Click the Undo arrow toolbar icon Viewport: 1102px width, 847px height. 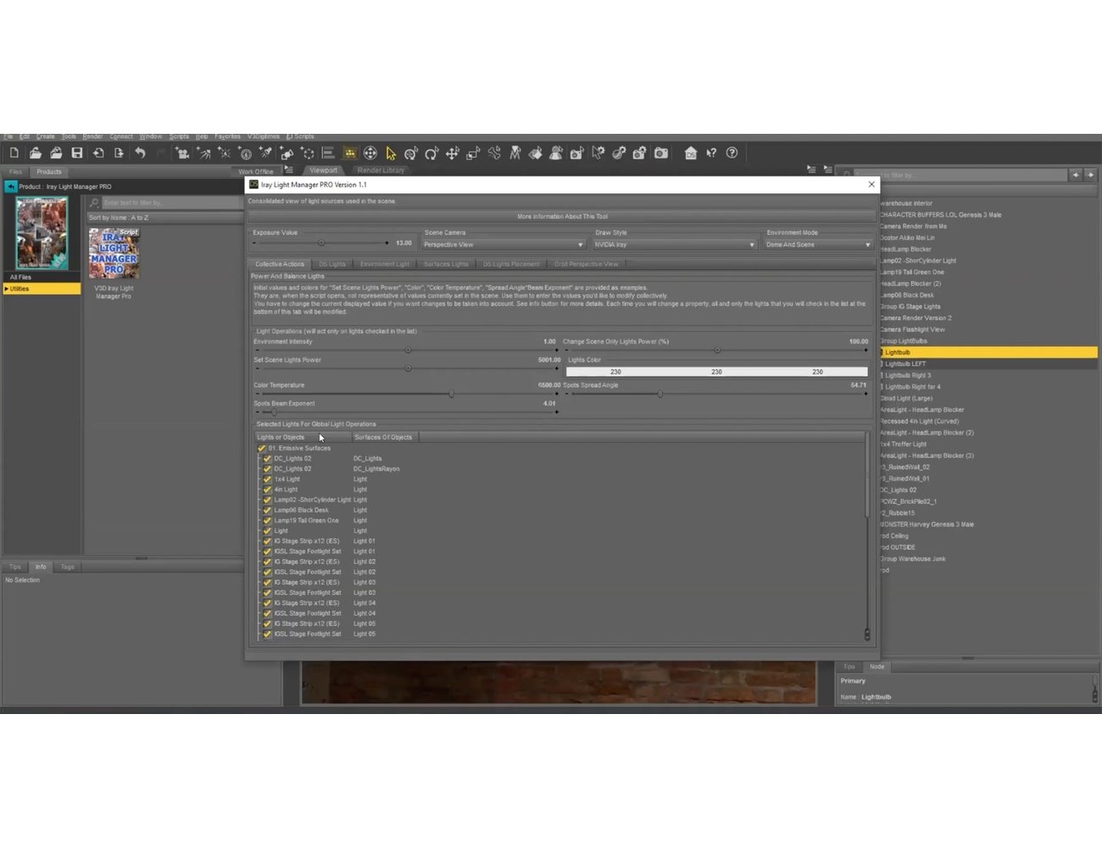(140, 153)
